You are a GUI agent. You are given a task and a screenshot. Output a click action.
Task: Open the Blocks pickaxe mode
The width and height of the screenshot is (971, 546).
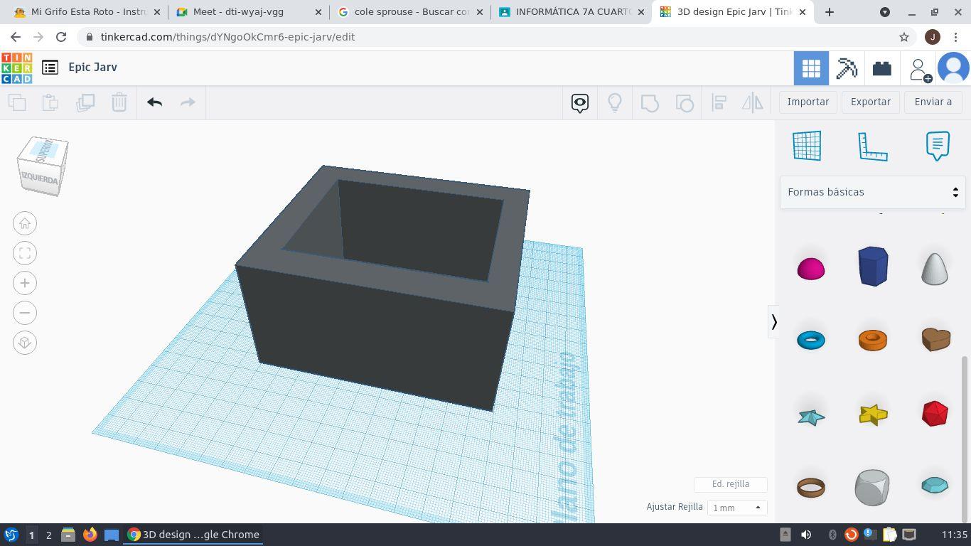847,68
